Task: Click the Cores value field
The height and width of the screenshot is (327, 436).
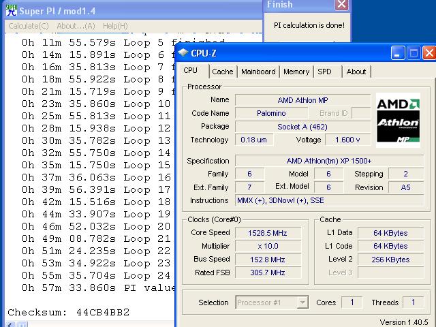Action: pos(352,302)
